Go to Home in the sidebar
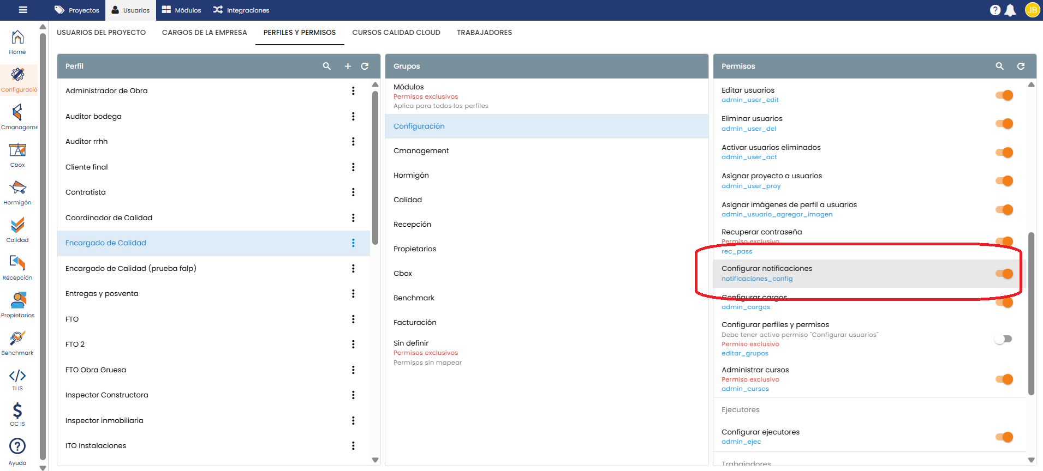Viewport: 1043px width, 471px height. click(17, 43)
